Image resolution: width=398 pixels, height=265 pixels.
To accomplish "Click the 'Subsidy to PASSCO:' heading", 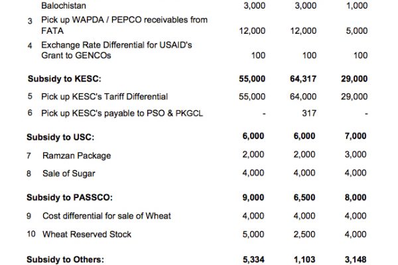I will click(x=70, y=197).
